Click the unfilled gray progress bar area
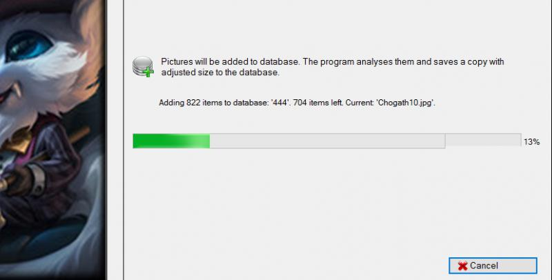 click(327, 141)
